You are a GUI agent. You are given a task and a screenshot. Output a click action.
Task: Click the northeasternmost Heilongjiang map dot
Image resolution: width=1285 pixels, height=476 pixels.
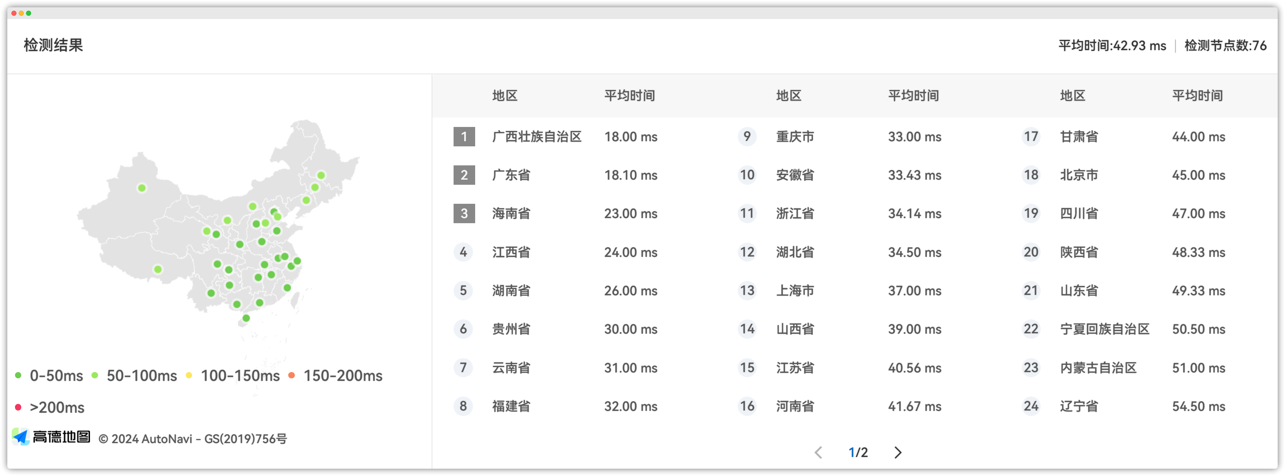[321, 175]
